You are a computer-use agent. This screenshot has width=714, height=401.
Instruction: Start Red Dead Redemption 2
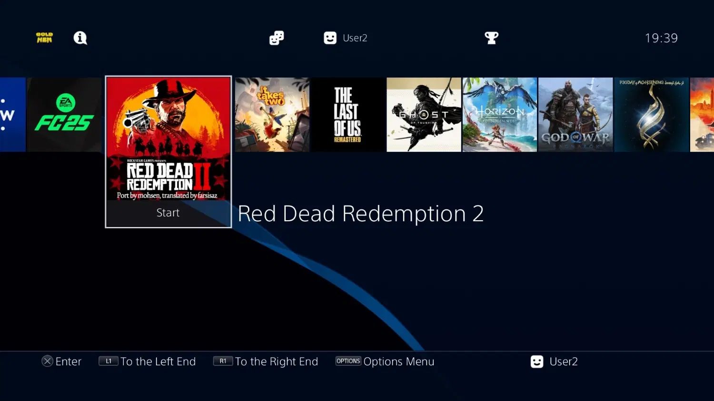pyautogui.click(x=168, y=213)
